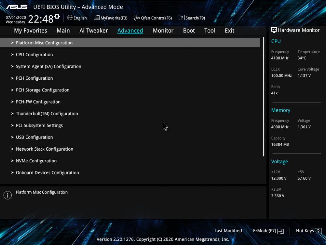
Task: Click the settings list vertical scrollbar
Action: (x=264, y=97)
